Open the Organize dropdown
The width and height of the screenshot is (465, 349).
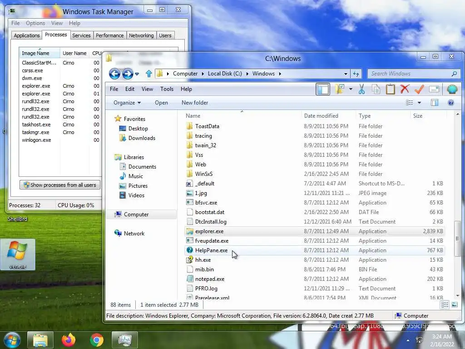tap(127, 103)
